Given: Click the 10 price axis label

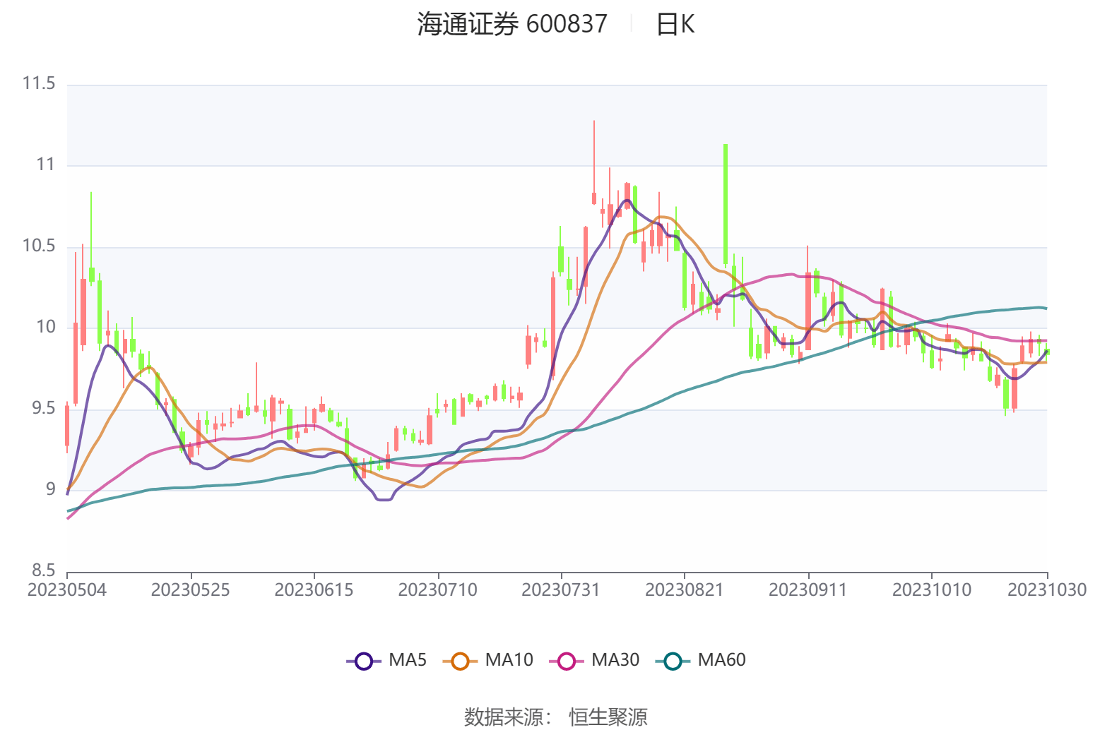Looking at the screenshot, I should click(46, 327).
